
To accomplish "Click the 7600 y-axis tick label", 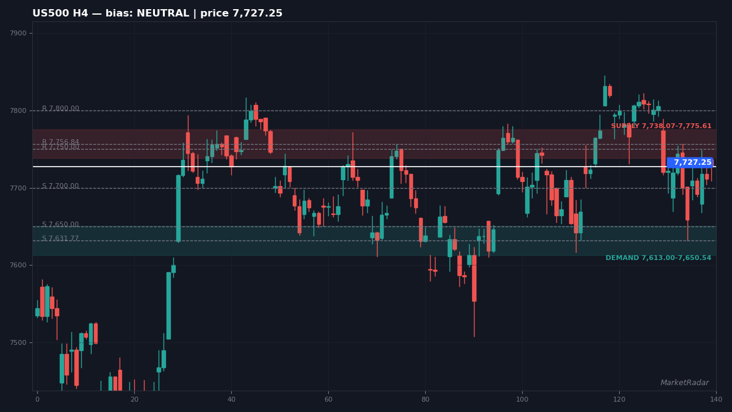I will (18, 266).
